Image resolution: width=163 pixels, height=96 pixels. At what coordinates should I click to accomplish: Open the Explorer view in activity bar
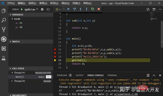point(4,11)
